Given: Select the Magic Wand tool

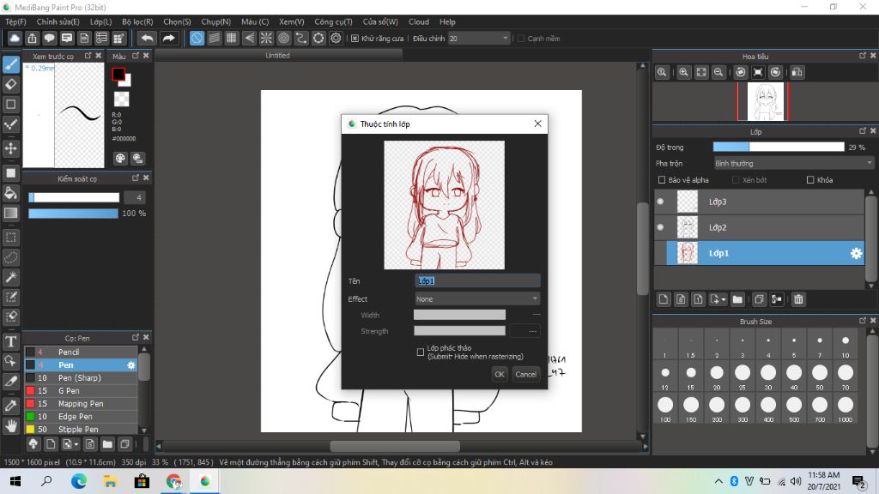Looking at the screenshot, I should click(10, 277).
